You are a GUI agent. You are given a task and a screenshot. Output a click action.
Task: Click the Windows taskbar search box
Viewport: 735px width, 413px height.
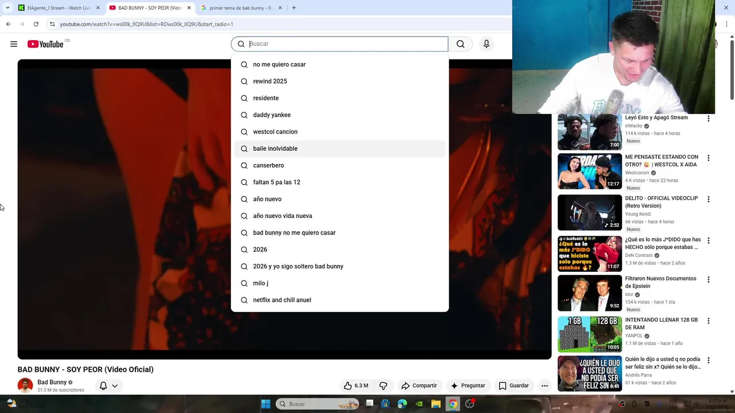[x=317, y=404]
